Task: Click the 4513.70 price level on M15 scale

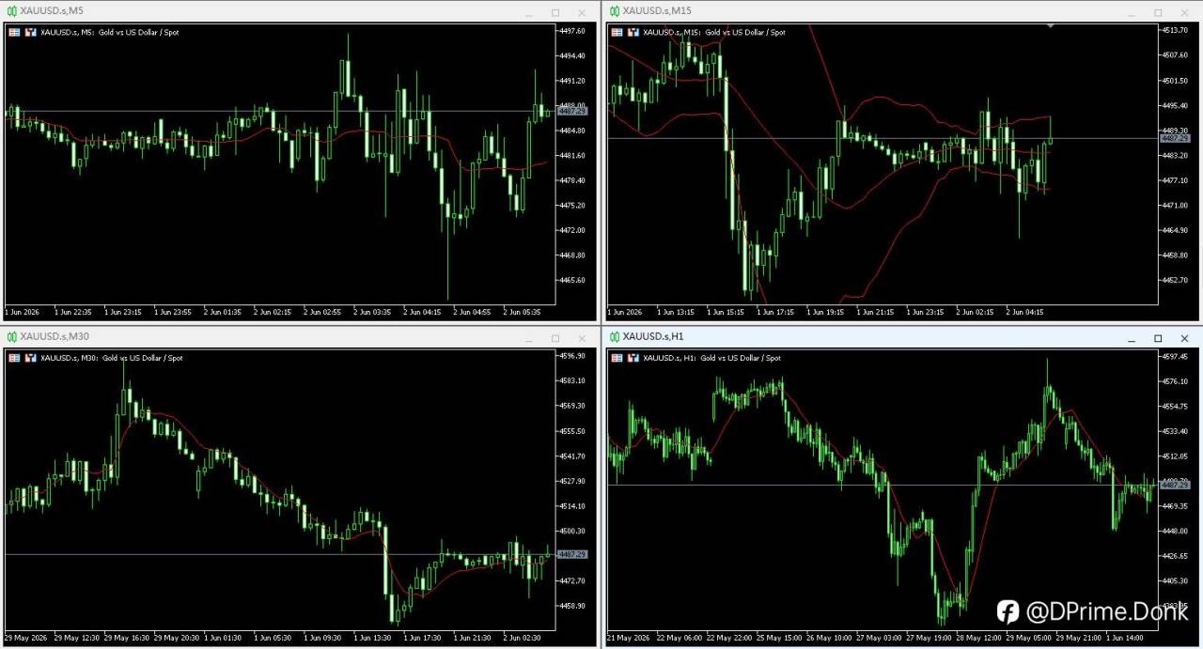Action: [1175, 30]
